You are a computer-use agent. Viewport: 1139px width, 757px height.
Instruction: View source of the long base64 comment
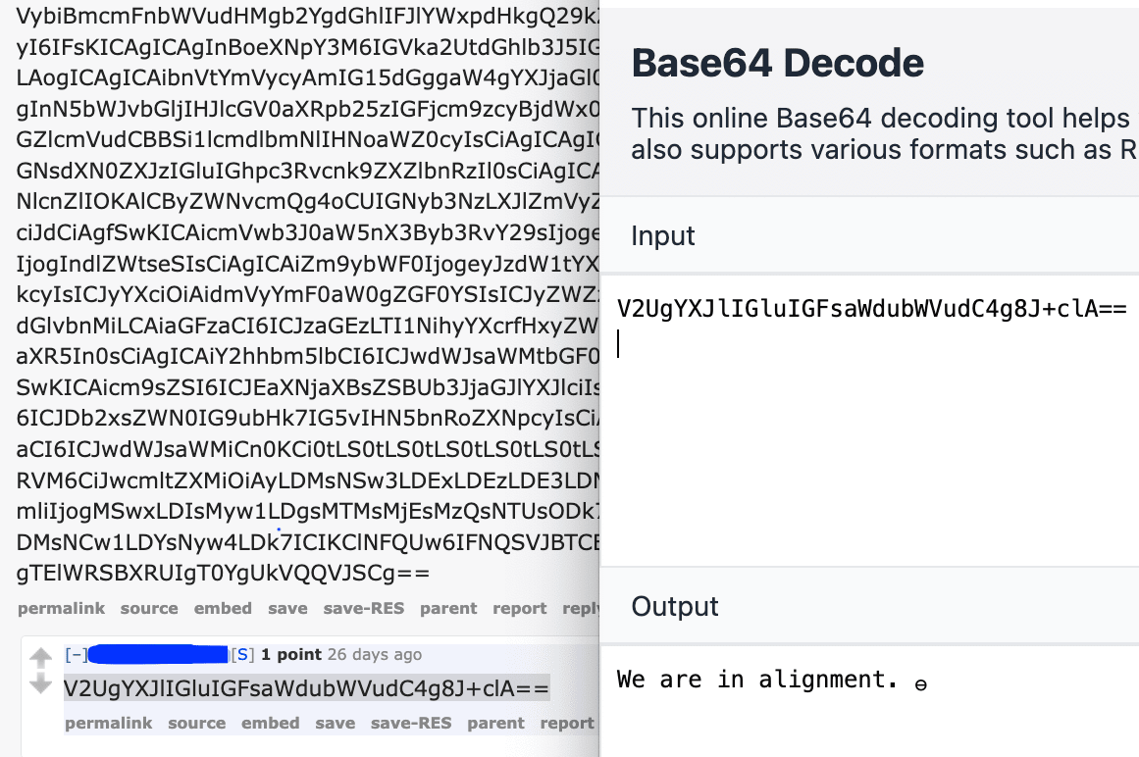tap(149, 609)
